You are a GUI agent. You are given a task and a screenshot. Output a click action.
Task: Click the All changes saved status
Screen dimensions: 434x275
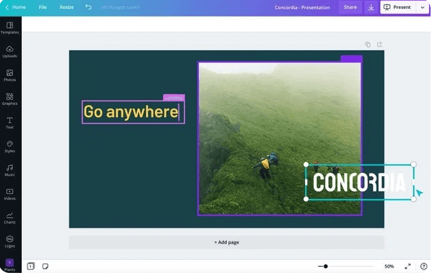click(x=120, y=7)
